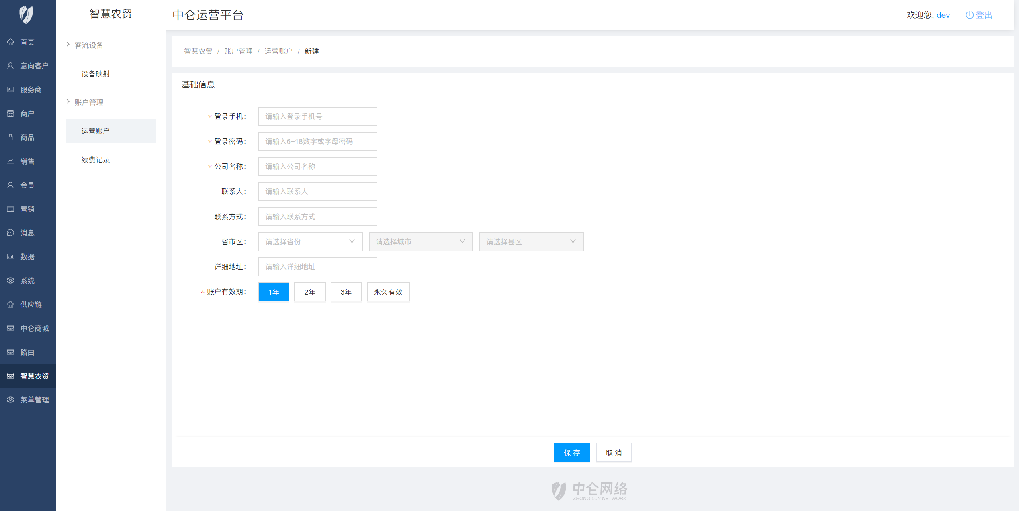This screenshot has height=511, width=1019.
Task: Click the chart line icon beside 销售
Action: (10, 161)
